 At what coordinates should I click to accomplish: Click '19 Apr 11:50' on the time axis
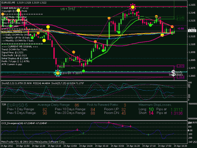[23, 146]
